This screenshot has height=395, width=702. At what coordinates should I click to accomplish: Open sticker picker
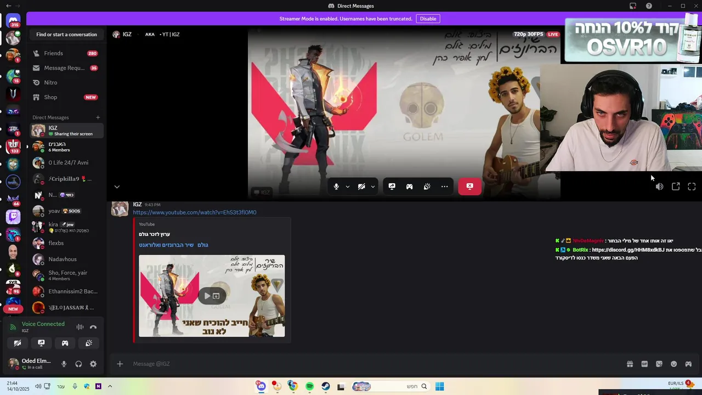pyautogui.click(x=659, y=364)
